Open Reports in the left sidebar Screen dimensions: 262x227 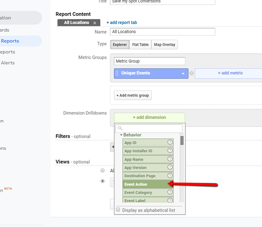coord(10,41)
